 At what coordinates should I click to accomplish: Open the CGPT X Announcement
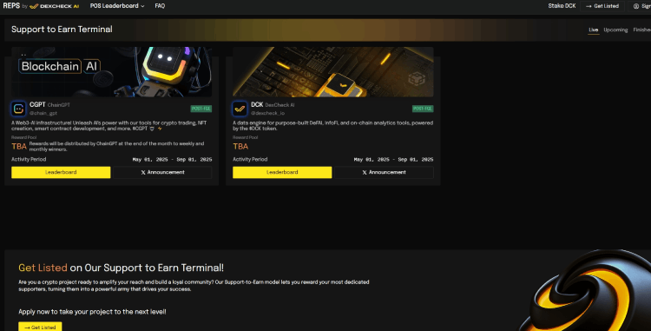point(162,172)
